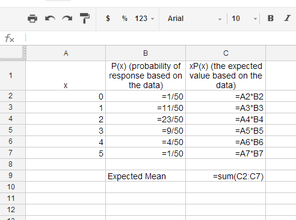The image size is (296, 220).
Task: Format as percent
Action: [125, 19]
